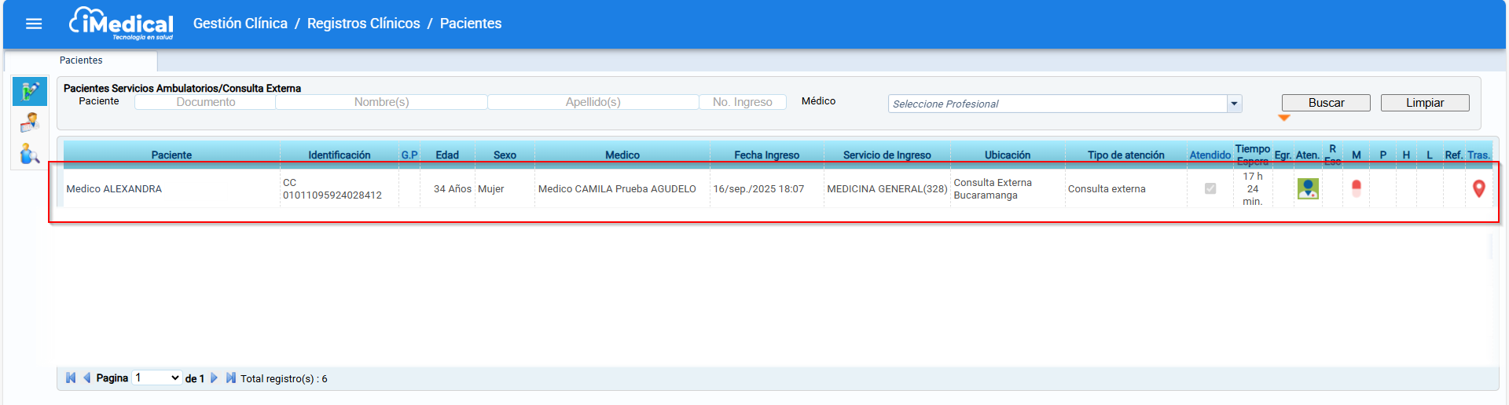Select the Pacientes tab

(x=81, y=60)
